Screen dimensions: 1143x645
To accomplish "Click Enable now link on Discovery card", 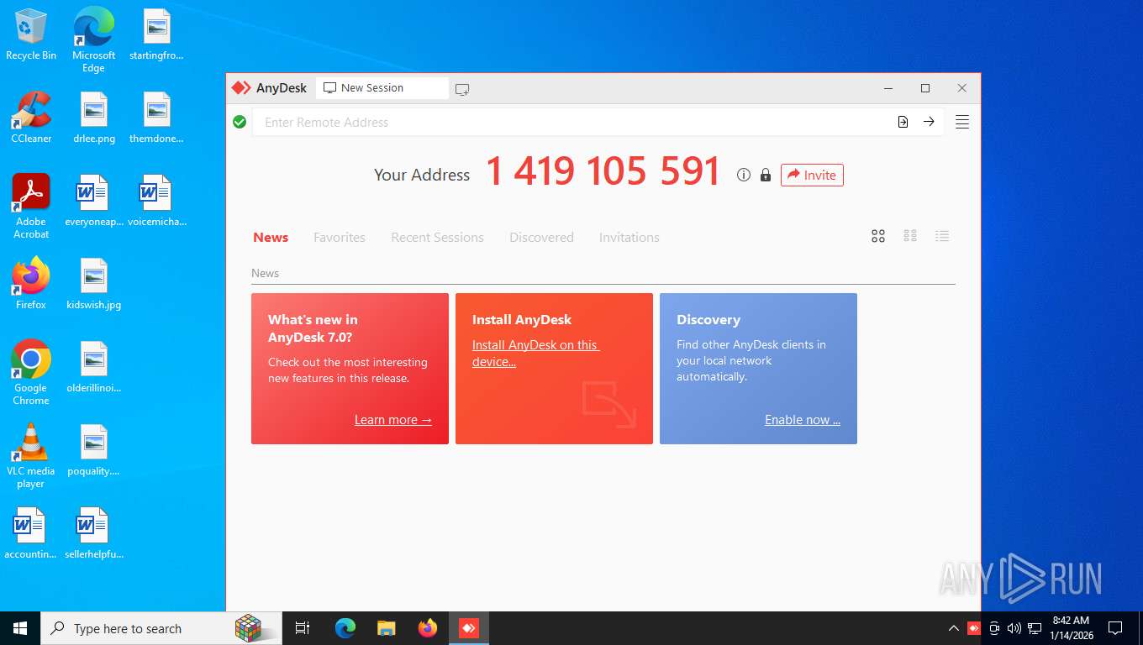I will point(802,420).
